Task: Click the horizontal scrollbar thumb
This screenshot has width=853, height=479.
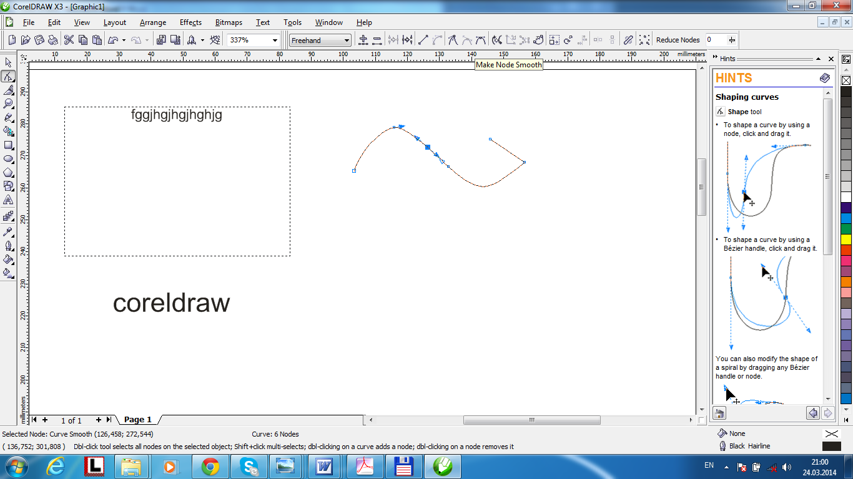Action: click(x=531, y=420)
